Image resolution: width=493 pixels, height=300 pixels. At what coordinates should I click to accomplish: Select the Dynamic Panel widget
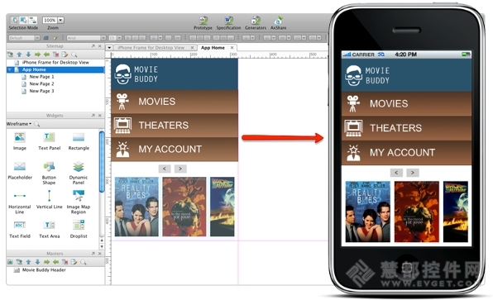(x=79, y=173)
